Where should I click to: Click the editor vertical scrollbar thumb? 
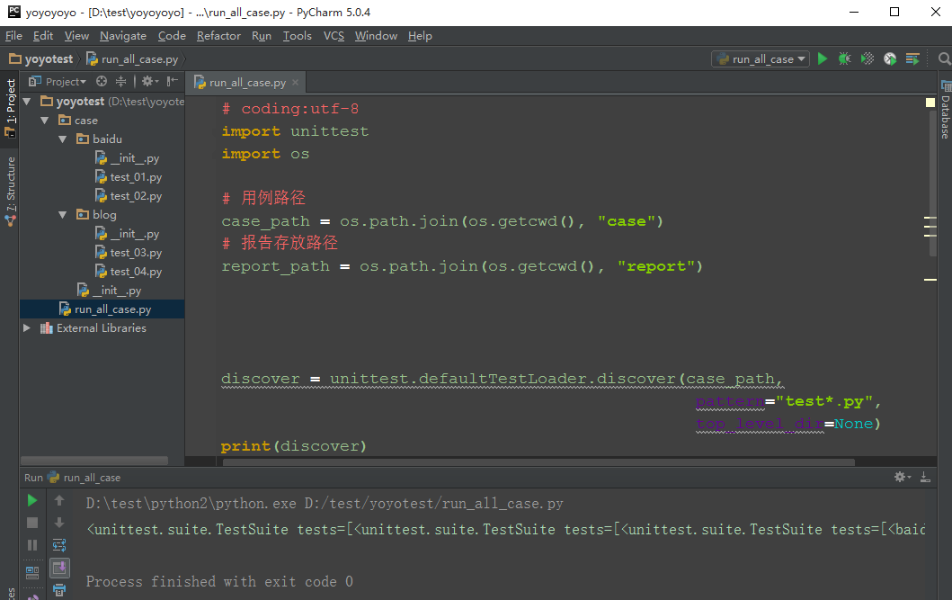pos(932,183)
